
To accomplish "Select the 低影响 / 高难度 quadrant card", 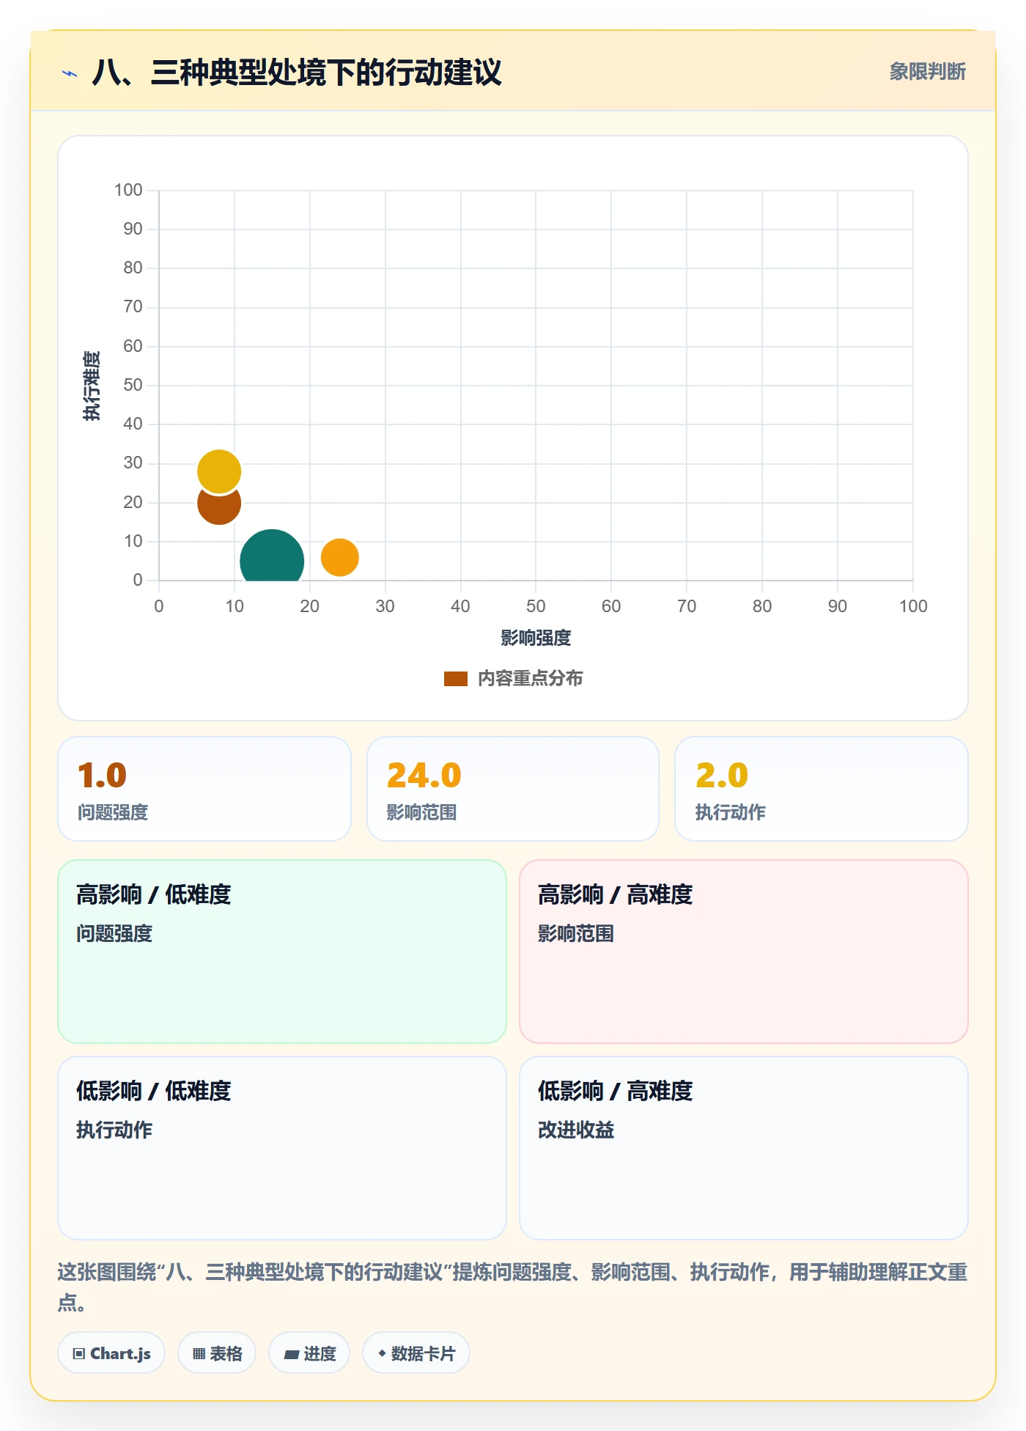I will pyautogui.click(x=744, y=1148).
